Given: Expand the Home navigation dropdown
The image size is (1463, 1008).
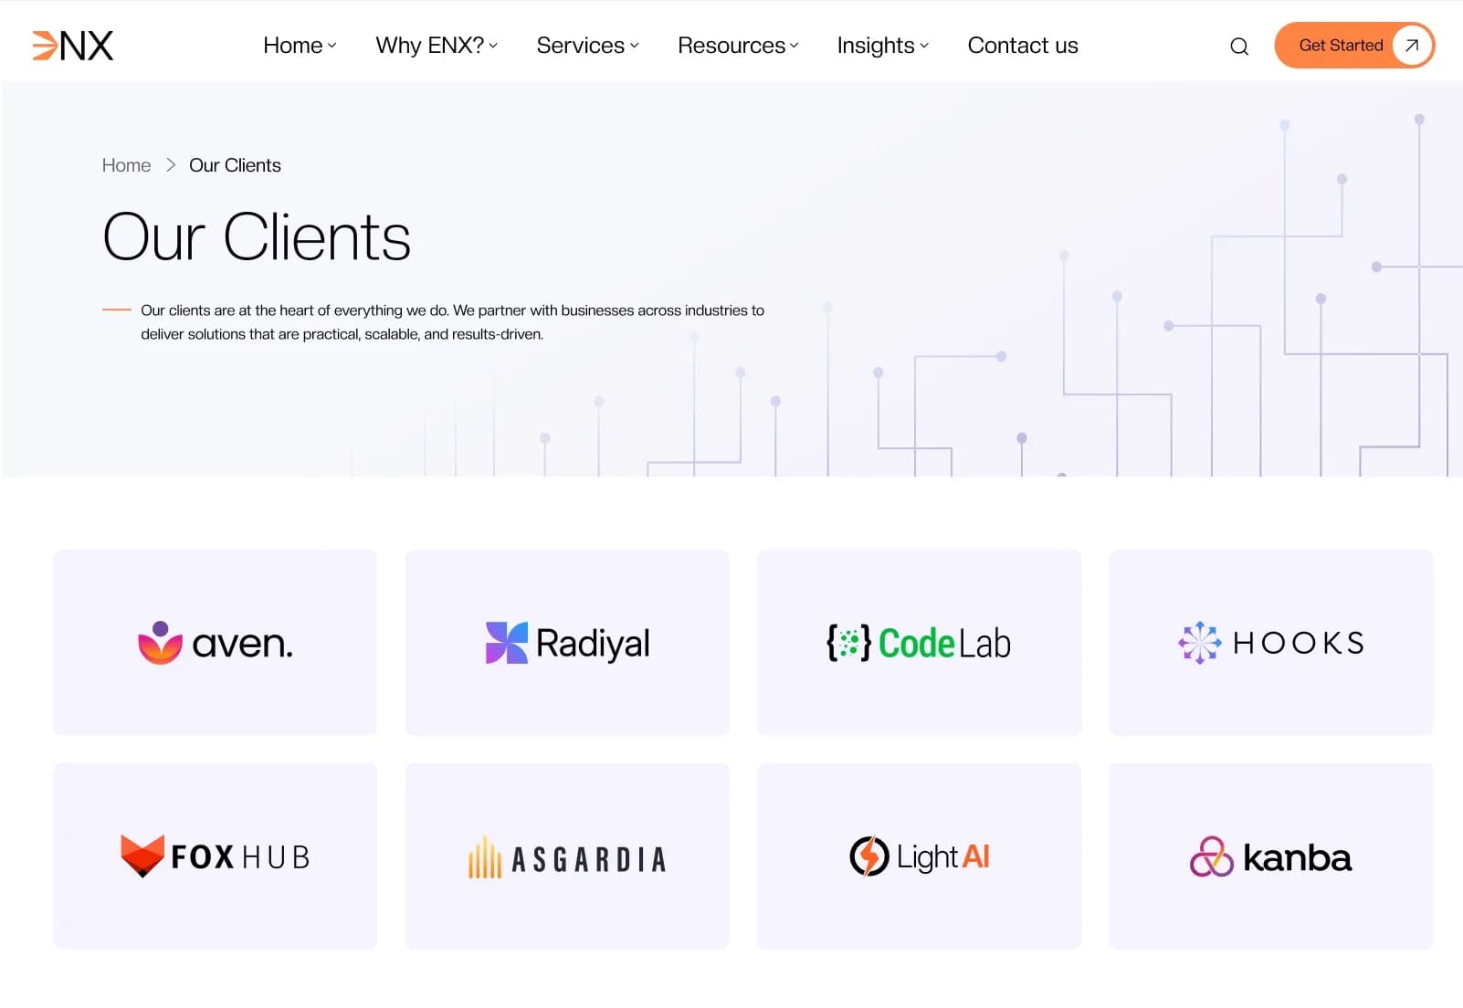Looking at the screenshot, I should pos(300,46).
